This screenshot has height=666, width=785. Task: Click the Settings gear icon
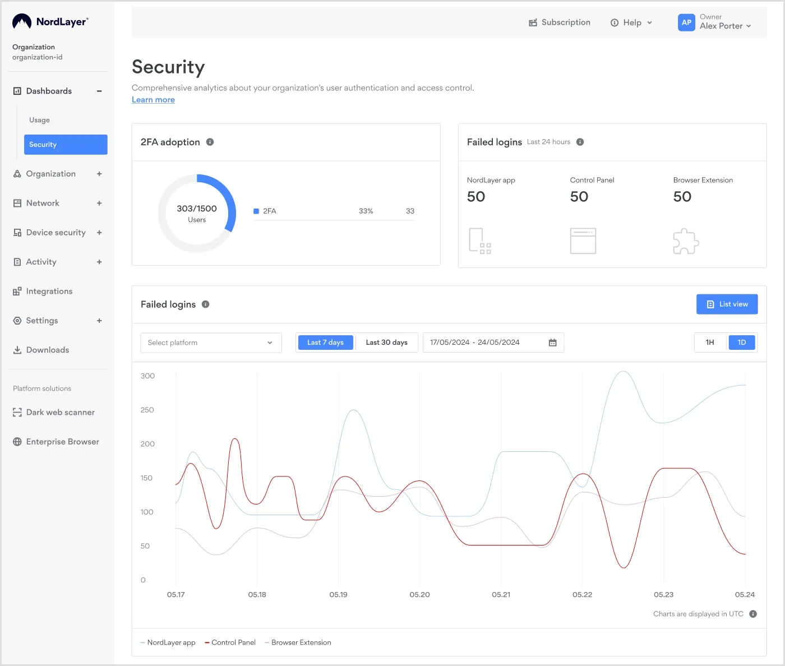pyautogui.click(x=17, y=321)
